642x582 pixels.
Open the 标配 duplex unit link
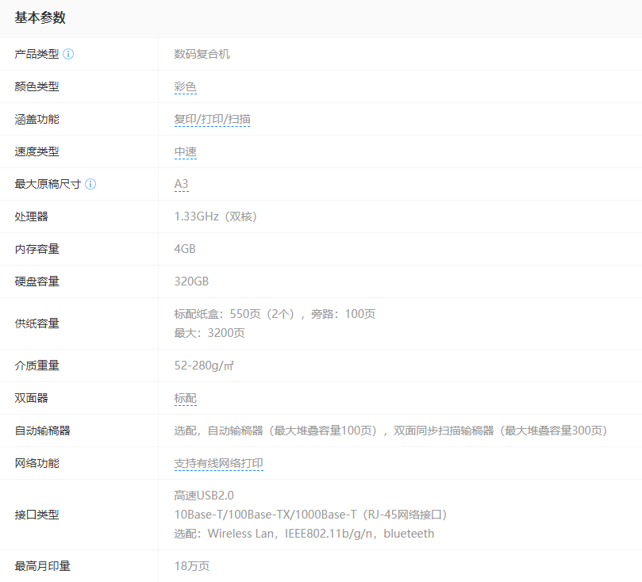pos(185,399)
